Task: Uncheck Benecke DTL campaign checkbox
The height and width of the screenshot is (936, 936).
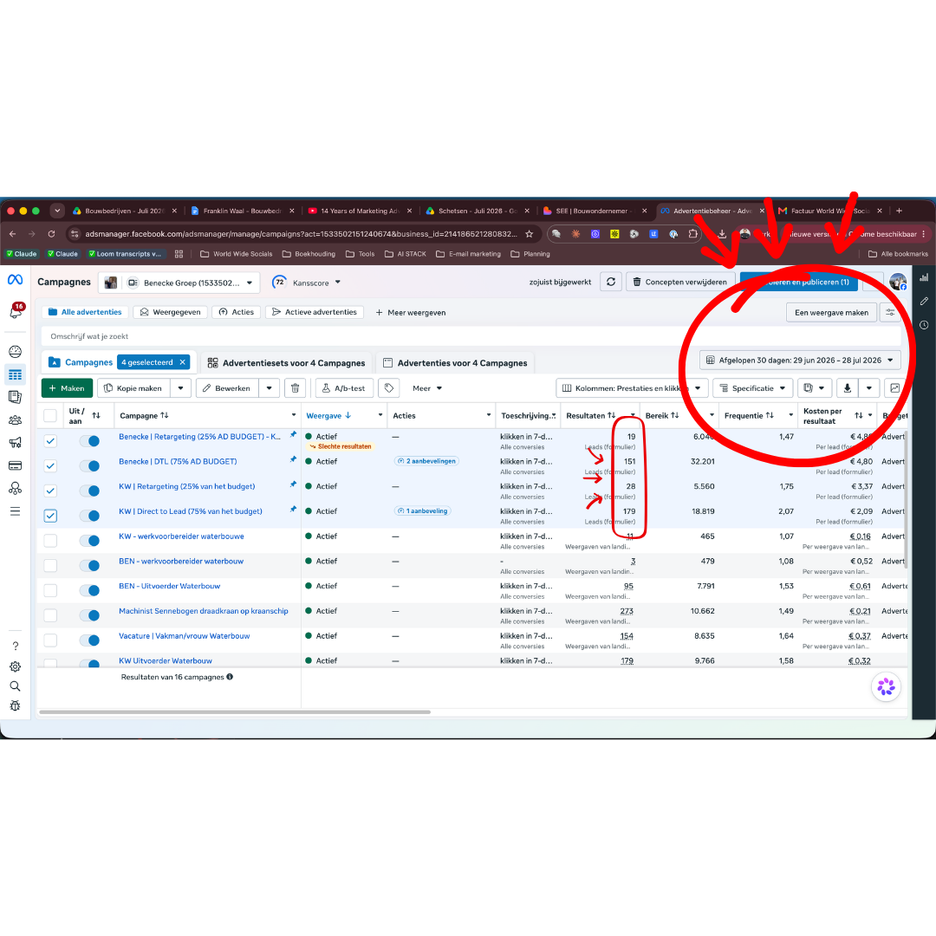Action: click(x=50, y=466)
